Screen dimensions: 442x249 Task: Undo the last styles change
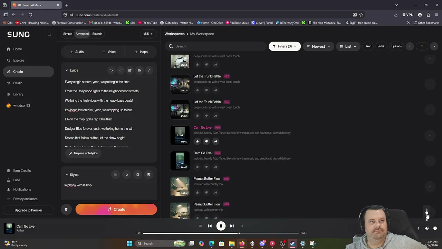coord(126,175)
